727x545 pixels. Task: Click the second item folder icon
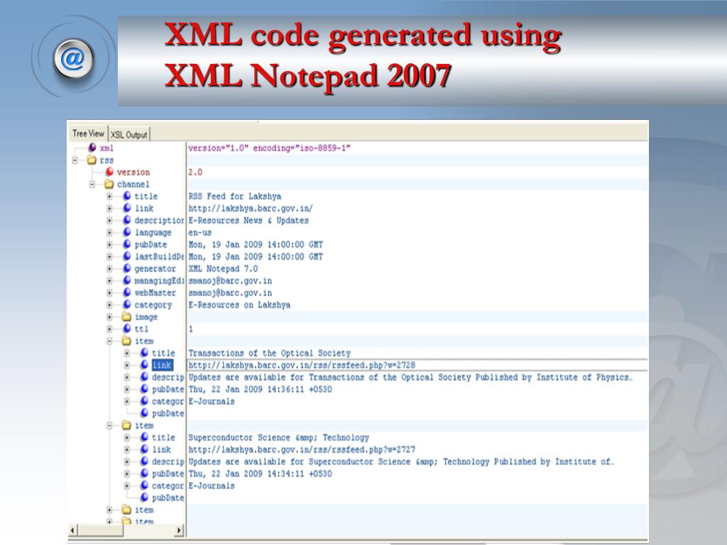[126, 425]
